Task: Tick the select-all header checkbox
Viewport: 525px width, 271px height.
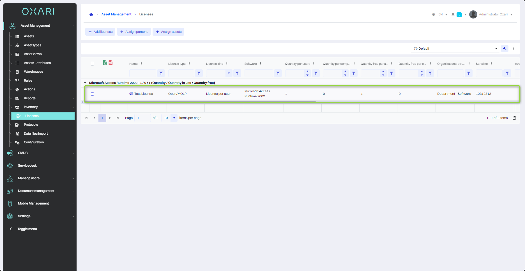Action: 92,64
